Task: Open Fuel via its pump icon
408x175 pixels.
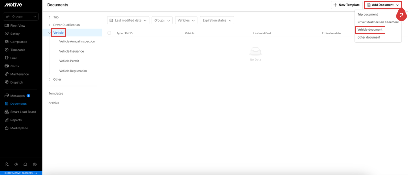Action: tap(7, 58)
